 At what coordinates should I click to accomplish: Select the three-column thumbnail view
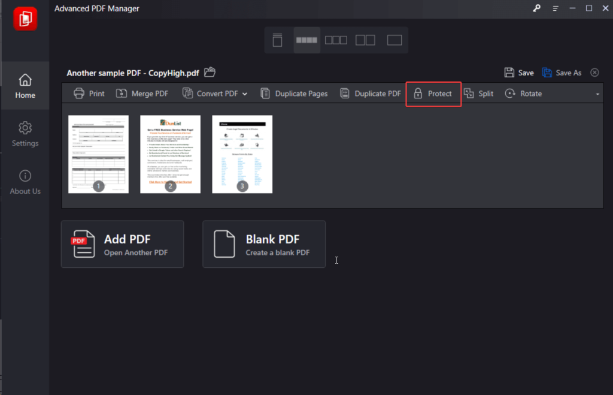[336, 40]
